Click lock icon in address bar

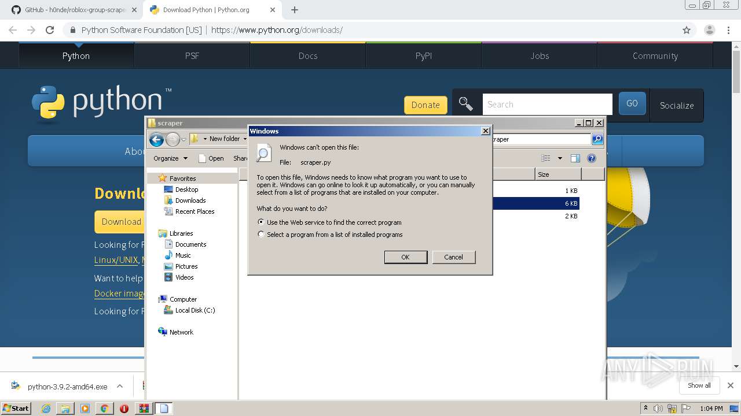point(72,30)
